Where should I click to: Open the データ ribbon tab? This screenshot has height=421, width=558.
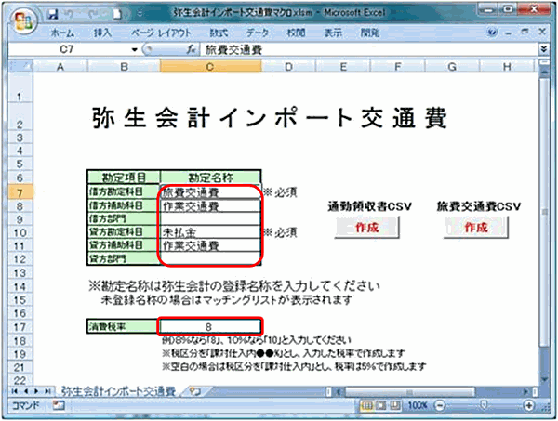(258, 33)
